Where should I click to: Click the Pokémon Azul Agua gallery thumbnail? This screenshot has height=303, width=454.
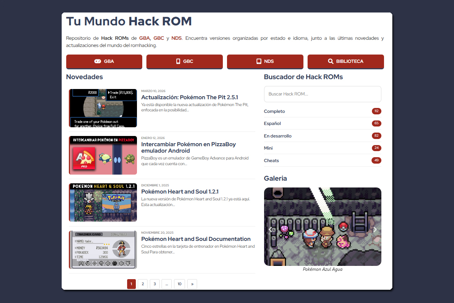(322, 226)
